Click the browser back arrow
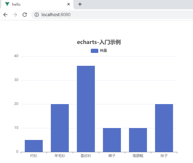The height and width of the screenshot is (163, 193). (x=5, y=15)
